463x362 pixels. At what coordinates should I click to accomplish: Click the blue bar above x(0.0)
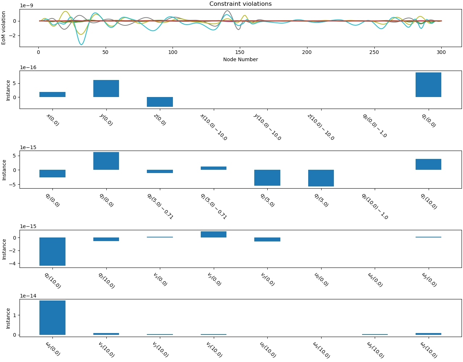tap(52, 94)
